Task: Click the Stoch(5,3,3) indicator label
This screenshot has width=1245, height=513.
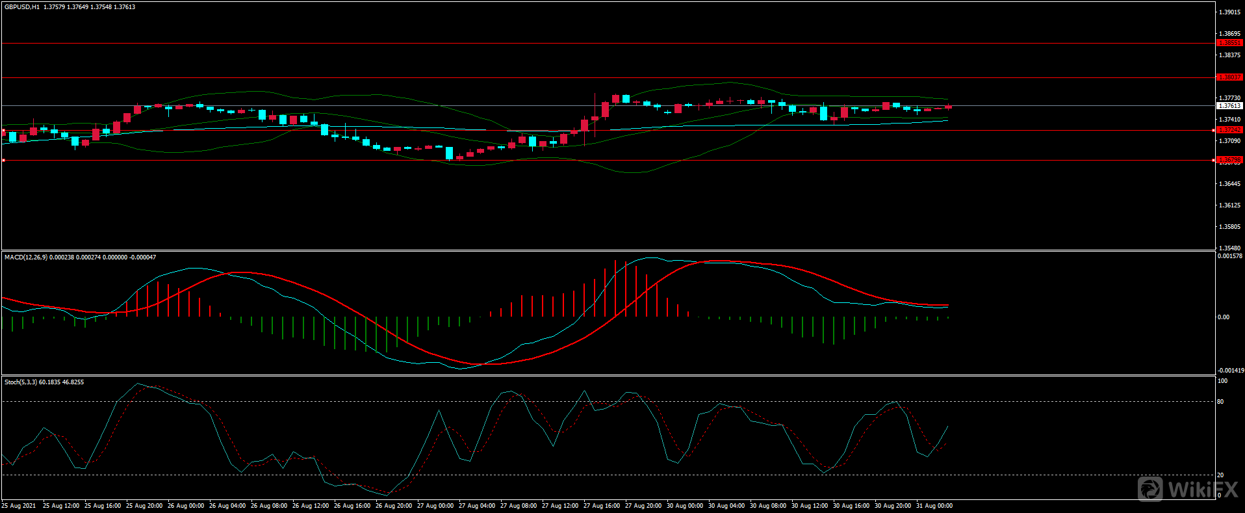Action: click(21, 382)
